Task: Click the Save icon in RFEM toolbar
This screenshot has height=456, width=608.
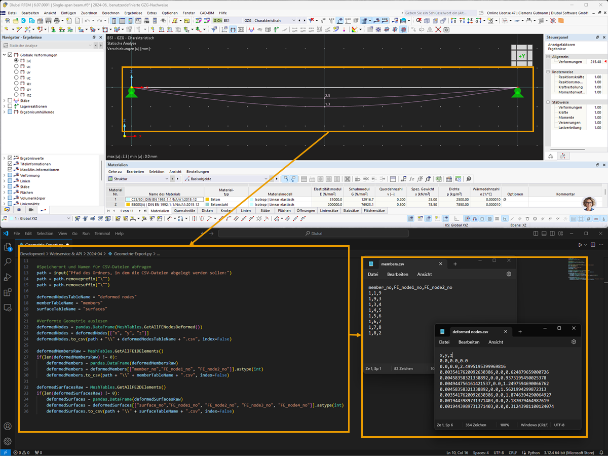Action: [x=49, y=21]
